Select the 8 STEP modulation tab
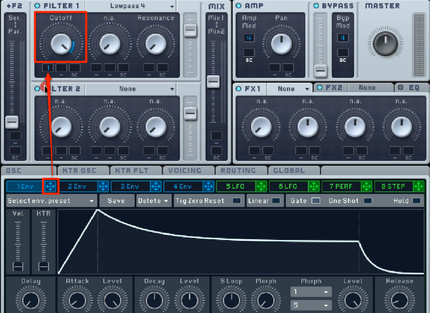This screenshot has height=313, width=430. [x=394, y=187]
